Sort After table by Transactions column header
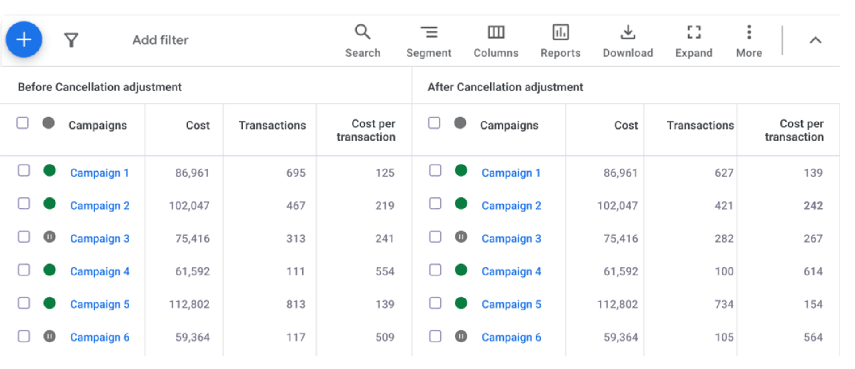Viewport: 855px width, 369px height. pos(700,126)
